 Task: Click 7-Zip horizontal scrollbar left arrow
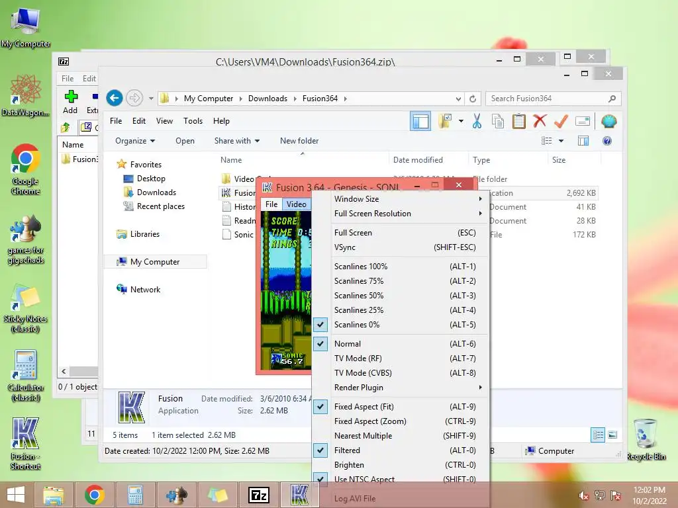(64, 372)
